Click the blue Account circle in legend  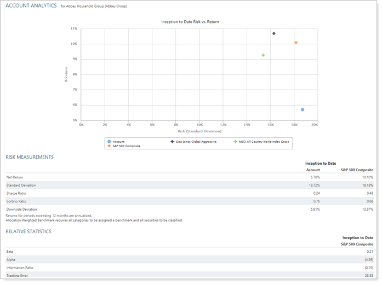tap(110, 141)
